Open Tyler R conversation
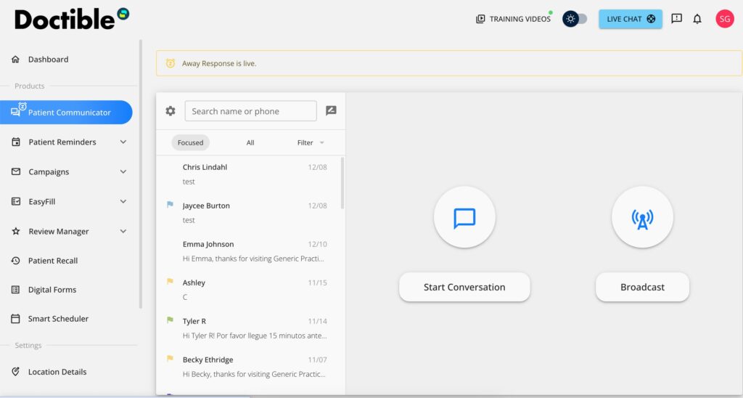The image size is (743, 398). pos(249,328)
